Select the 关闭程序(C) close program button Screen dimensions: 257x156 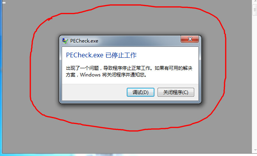176,92
